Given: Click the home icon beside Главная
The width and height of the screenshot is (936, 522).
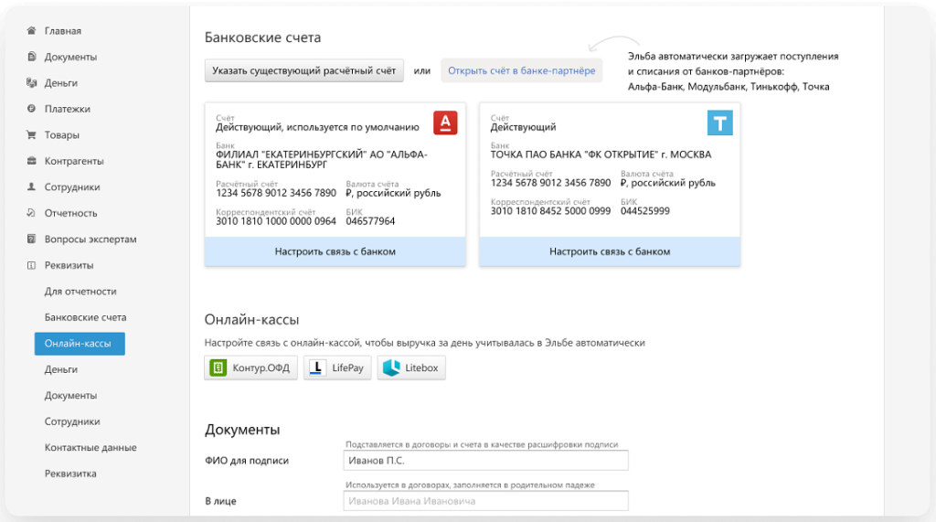Looking at the screenshot, I should [x=31, y=31].
